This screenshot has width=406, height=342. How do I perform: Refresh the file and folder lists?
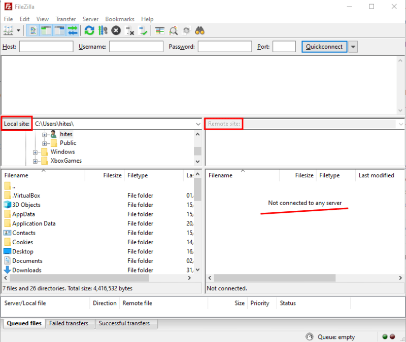pos(90,30)
